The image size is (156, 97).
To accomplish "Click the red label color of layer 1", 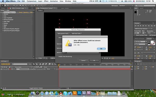I will click(x=10, y=69).
